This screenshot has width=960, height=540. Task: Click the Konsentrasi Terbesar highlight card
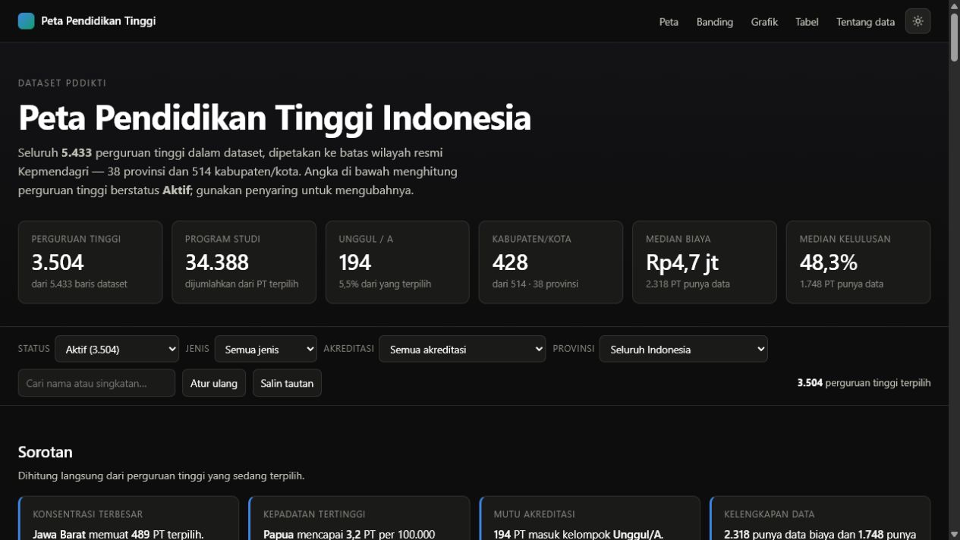(x=128, y=518)
